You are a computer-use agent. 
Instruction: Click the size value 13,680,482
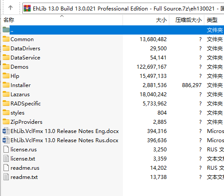(x=153, y=39)
